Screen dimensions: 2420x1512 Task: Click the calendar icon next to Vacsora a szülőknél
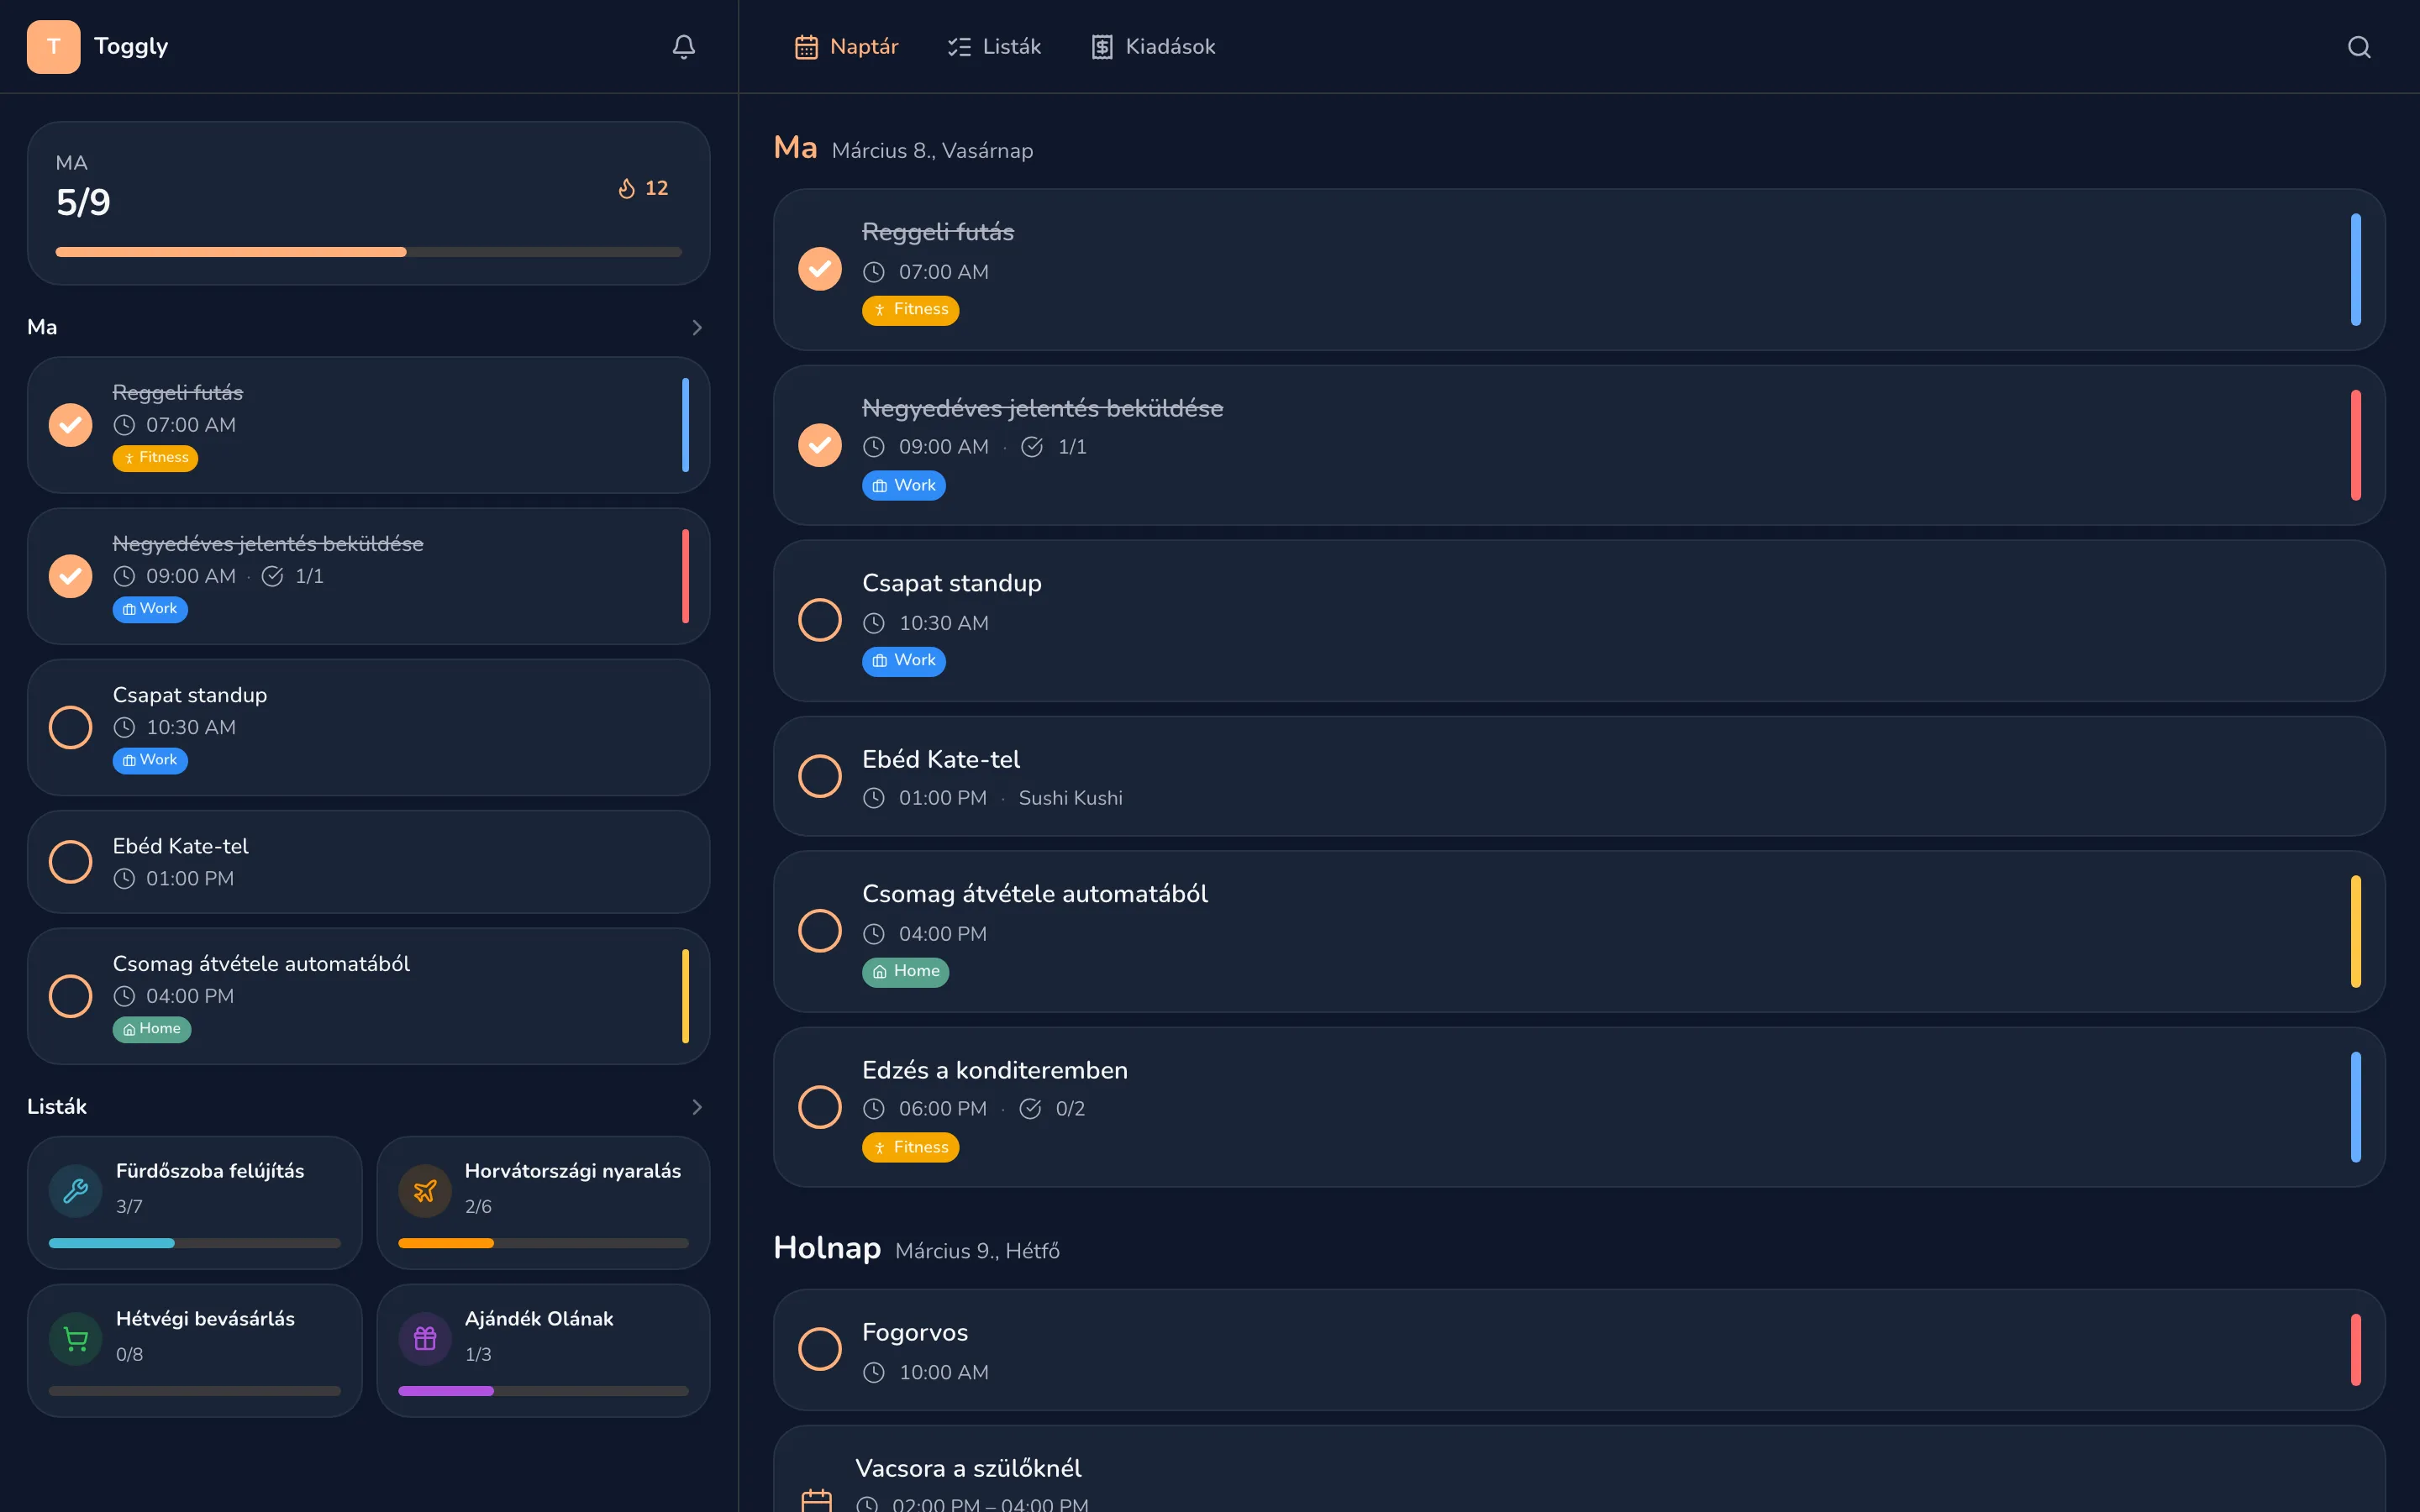(817, 1500)
